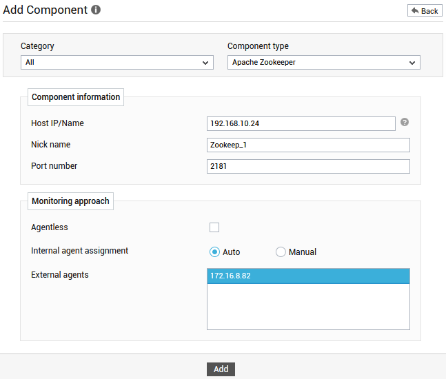The height and width of the screenshot is (379, 446).
Task: Click the info icon beside Add Component
Action: [96, 10]
